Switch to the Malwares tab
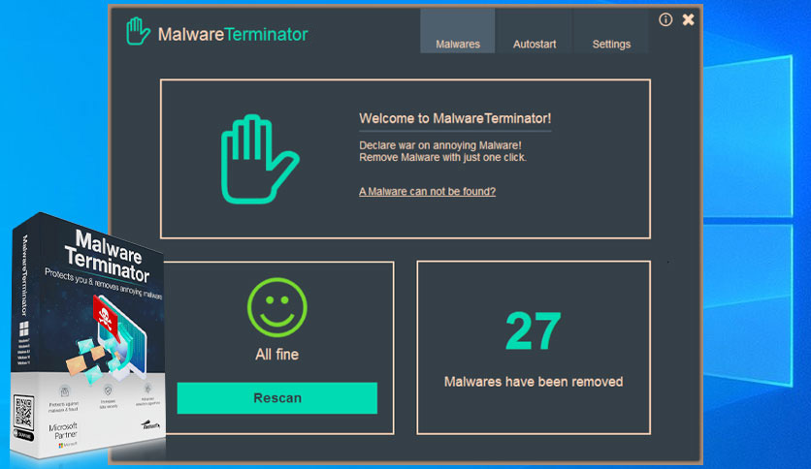This screenshot has height=469, width=811. point(458,31)
